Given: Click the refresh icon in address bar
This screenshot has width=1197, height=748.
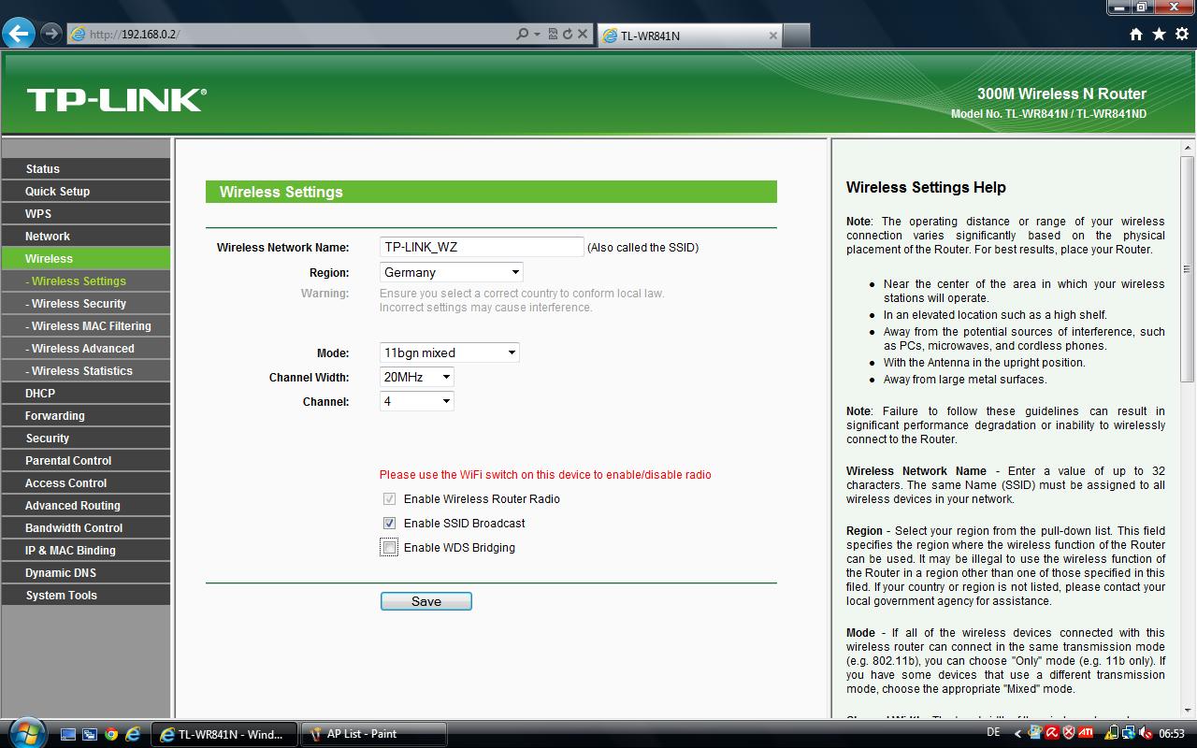Looking at the screenshot, I should point(567,35).
